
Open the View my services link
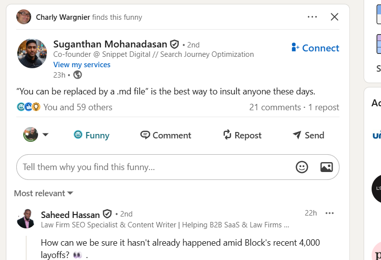pyautogui.click(x=82, y=65)
